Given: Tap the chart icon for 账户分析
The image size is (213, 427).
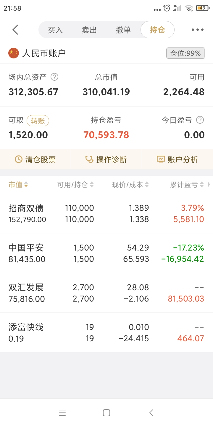Looking at the screenshot, I should pos(161,160).
